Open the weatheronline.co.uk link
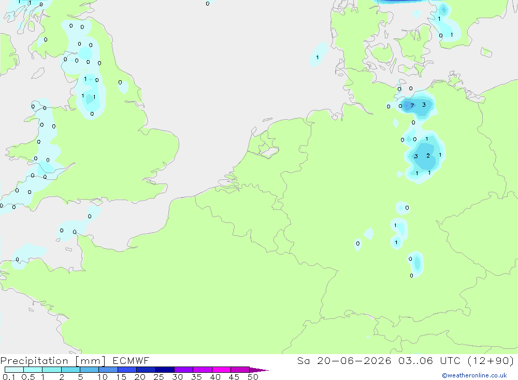Viewport: 518px width, 380px height. 474,375
